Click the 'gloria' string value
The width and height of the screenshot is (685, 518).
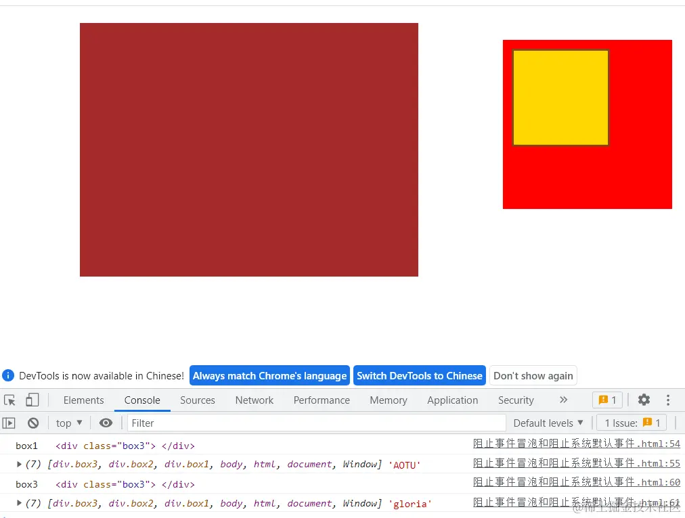pos(410,504)
